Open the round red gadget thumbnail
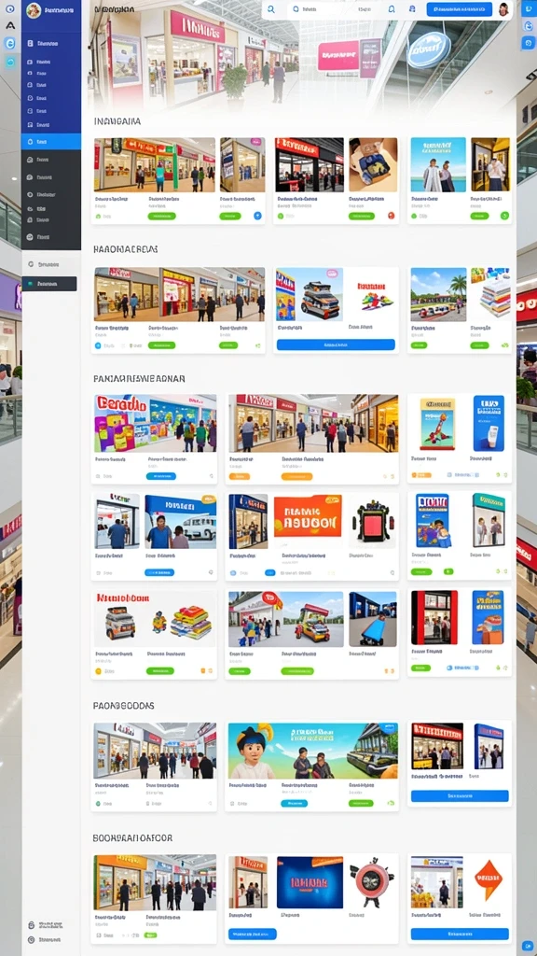 [372, 882]
